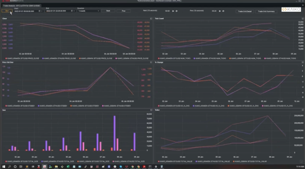Maximize the Tick Count chart panel

click(303, 19)
